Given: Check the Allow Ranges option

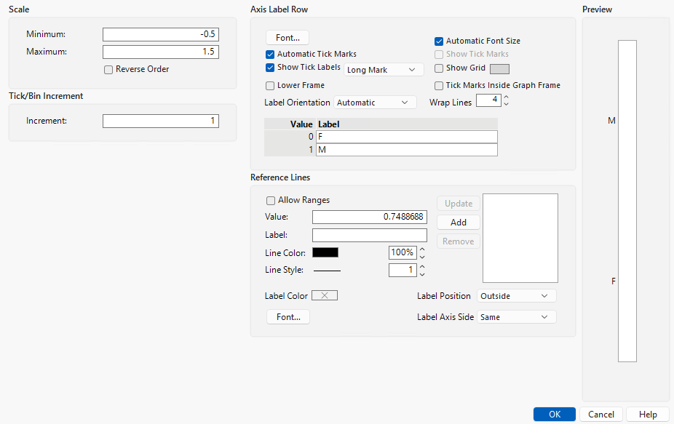Looking at the screenshot, I should click(271, 201).
